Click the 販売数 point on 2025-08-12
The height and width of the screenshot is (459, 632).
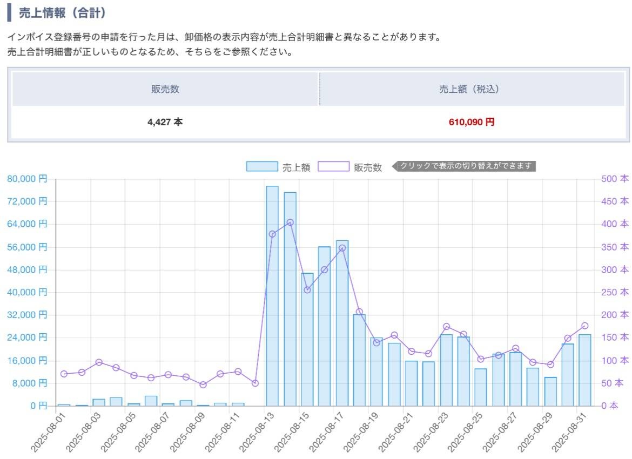tap(255, 383)
